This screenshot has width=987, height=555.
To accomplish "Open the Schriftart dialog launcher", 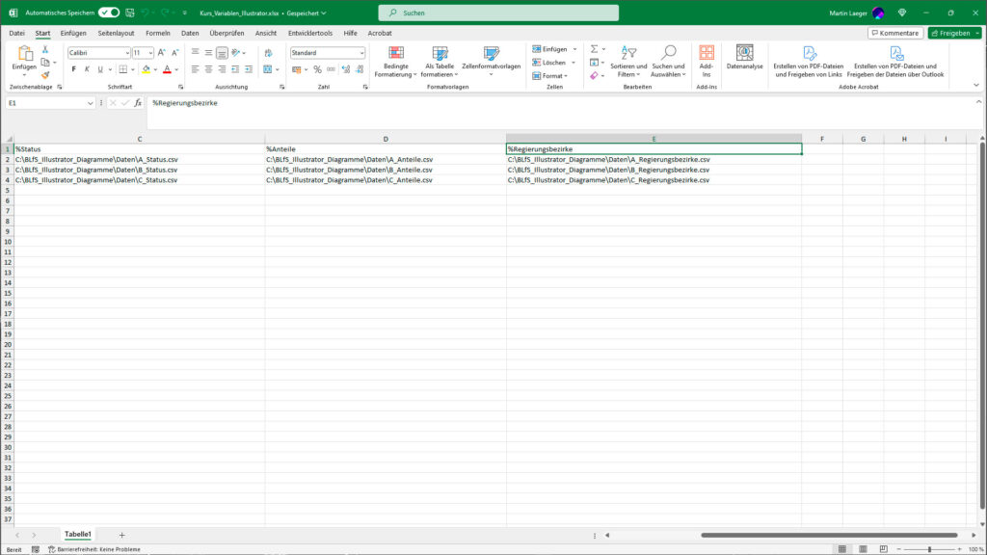I will coord(180,87).
